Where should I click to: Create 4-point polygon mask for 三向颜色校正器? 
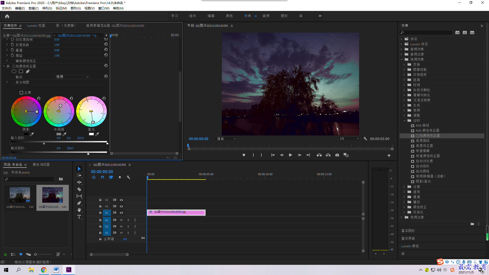point(21,72)
